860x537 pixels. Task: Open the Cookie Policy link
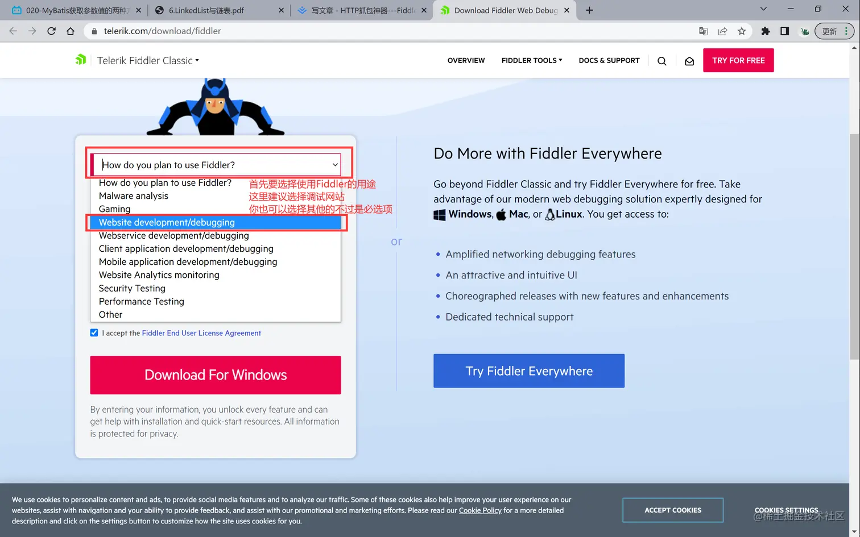pos(480,510)
